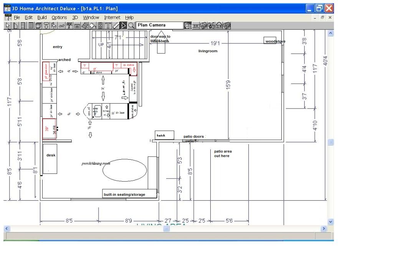This screenshot has width=393, height=279.
Task: Click the vertical scrollbar up arrow
Action: 330,33
